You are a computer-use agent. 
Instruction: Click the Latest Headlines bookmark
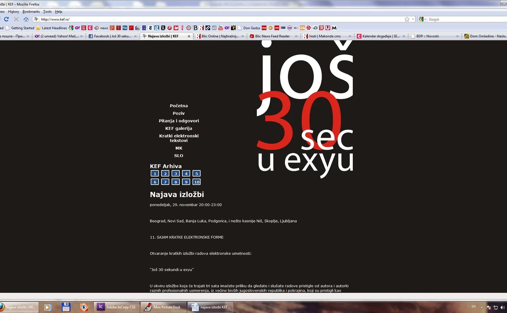point(54,28)
